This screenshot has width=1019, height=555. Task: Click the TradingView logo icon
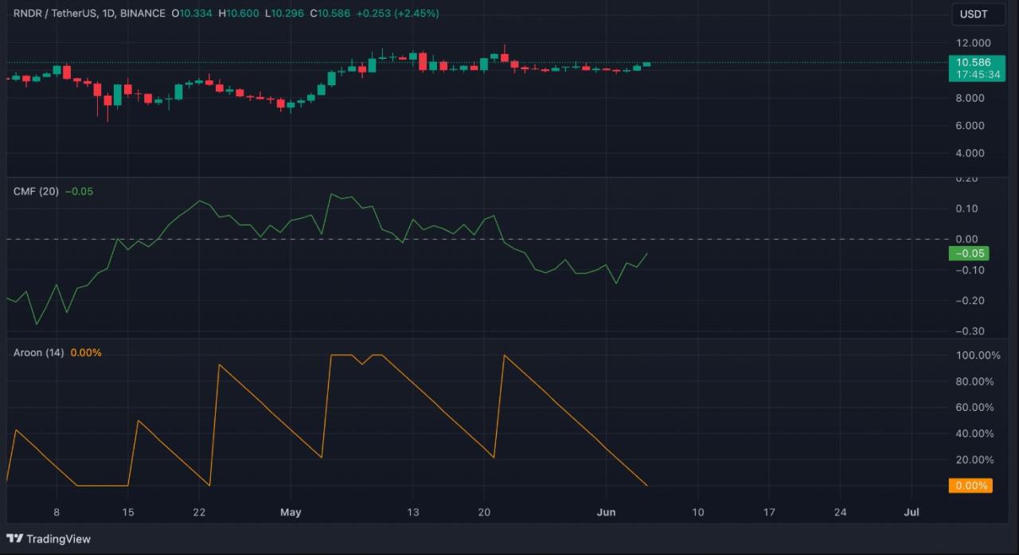pyautogui.click(x=14, y=539)
